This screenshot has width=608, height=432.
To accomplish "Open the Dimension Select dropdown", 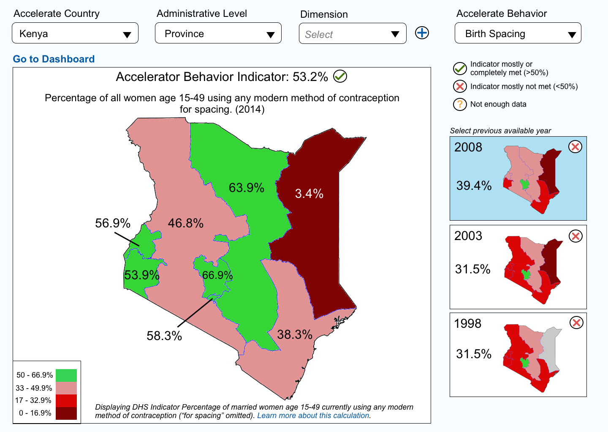I will click(353, 34).
